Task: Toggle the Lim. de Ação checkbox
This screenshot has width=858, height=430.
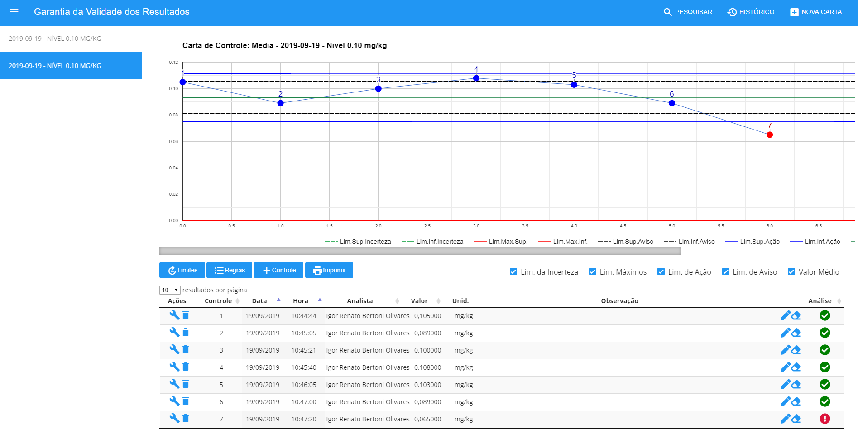Action: coord(661,271)
